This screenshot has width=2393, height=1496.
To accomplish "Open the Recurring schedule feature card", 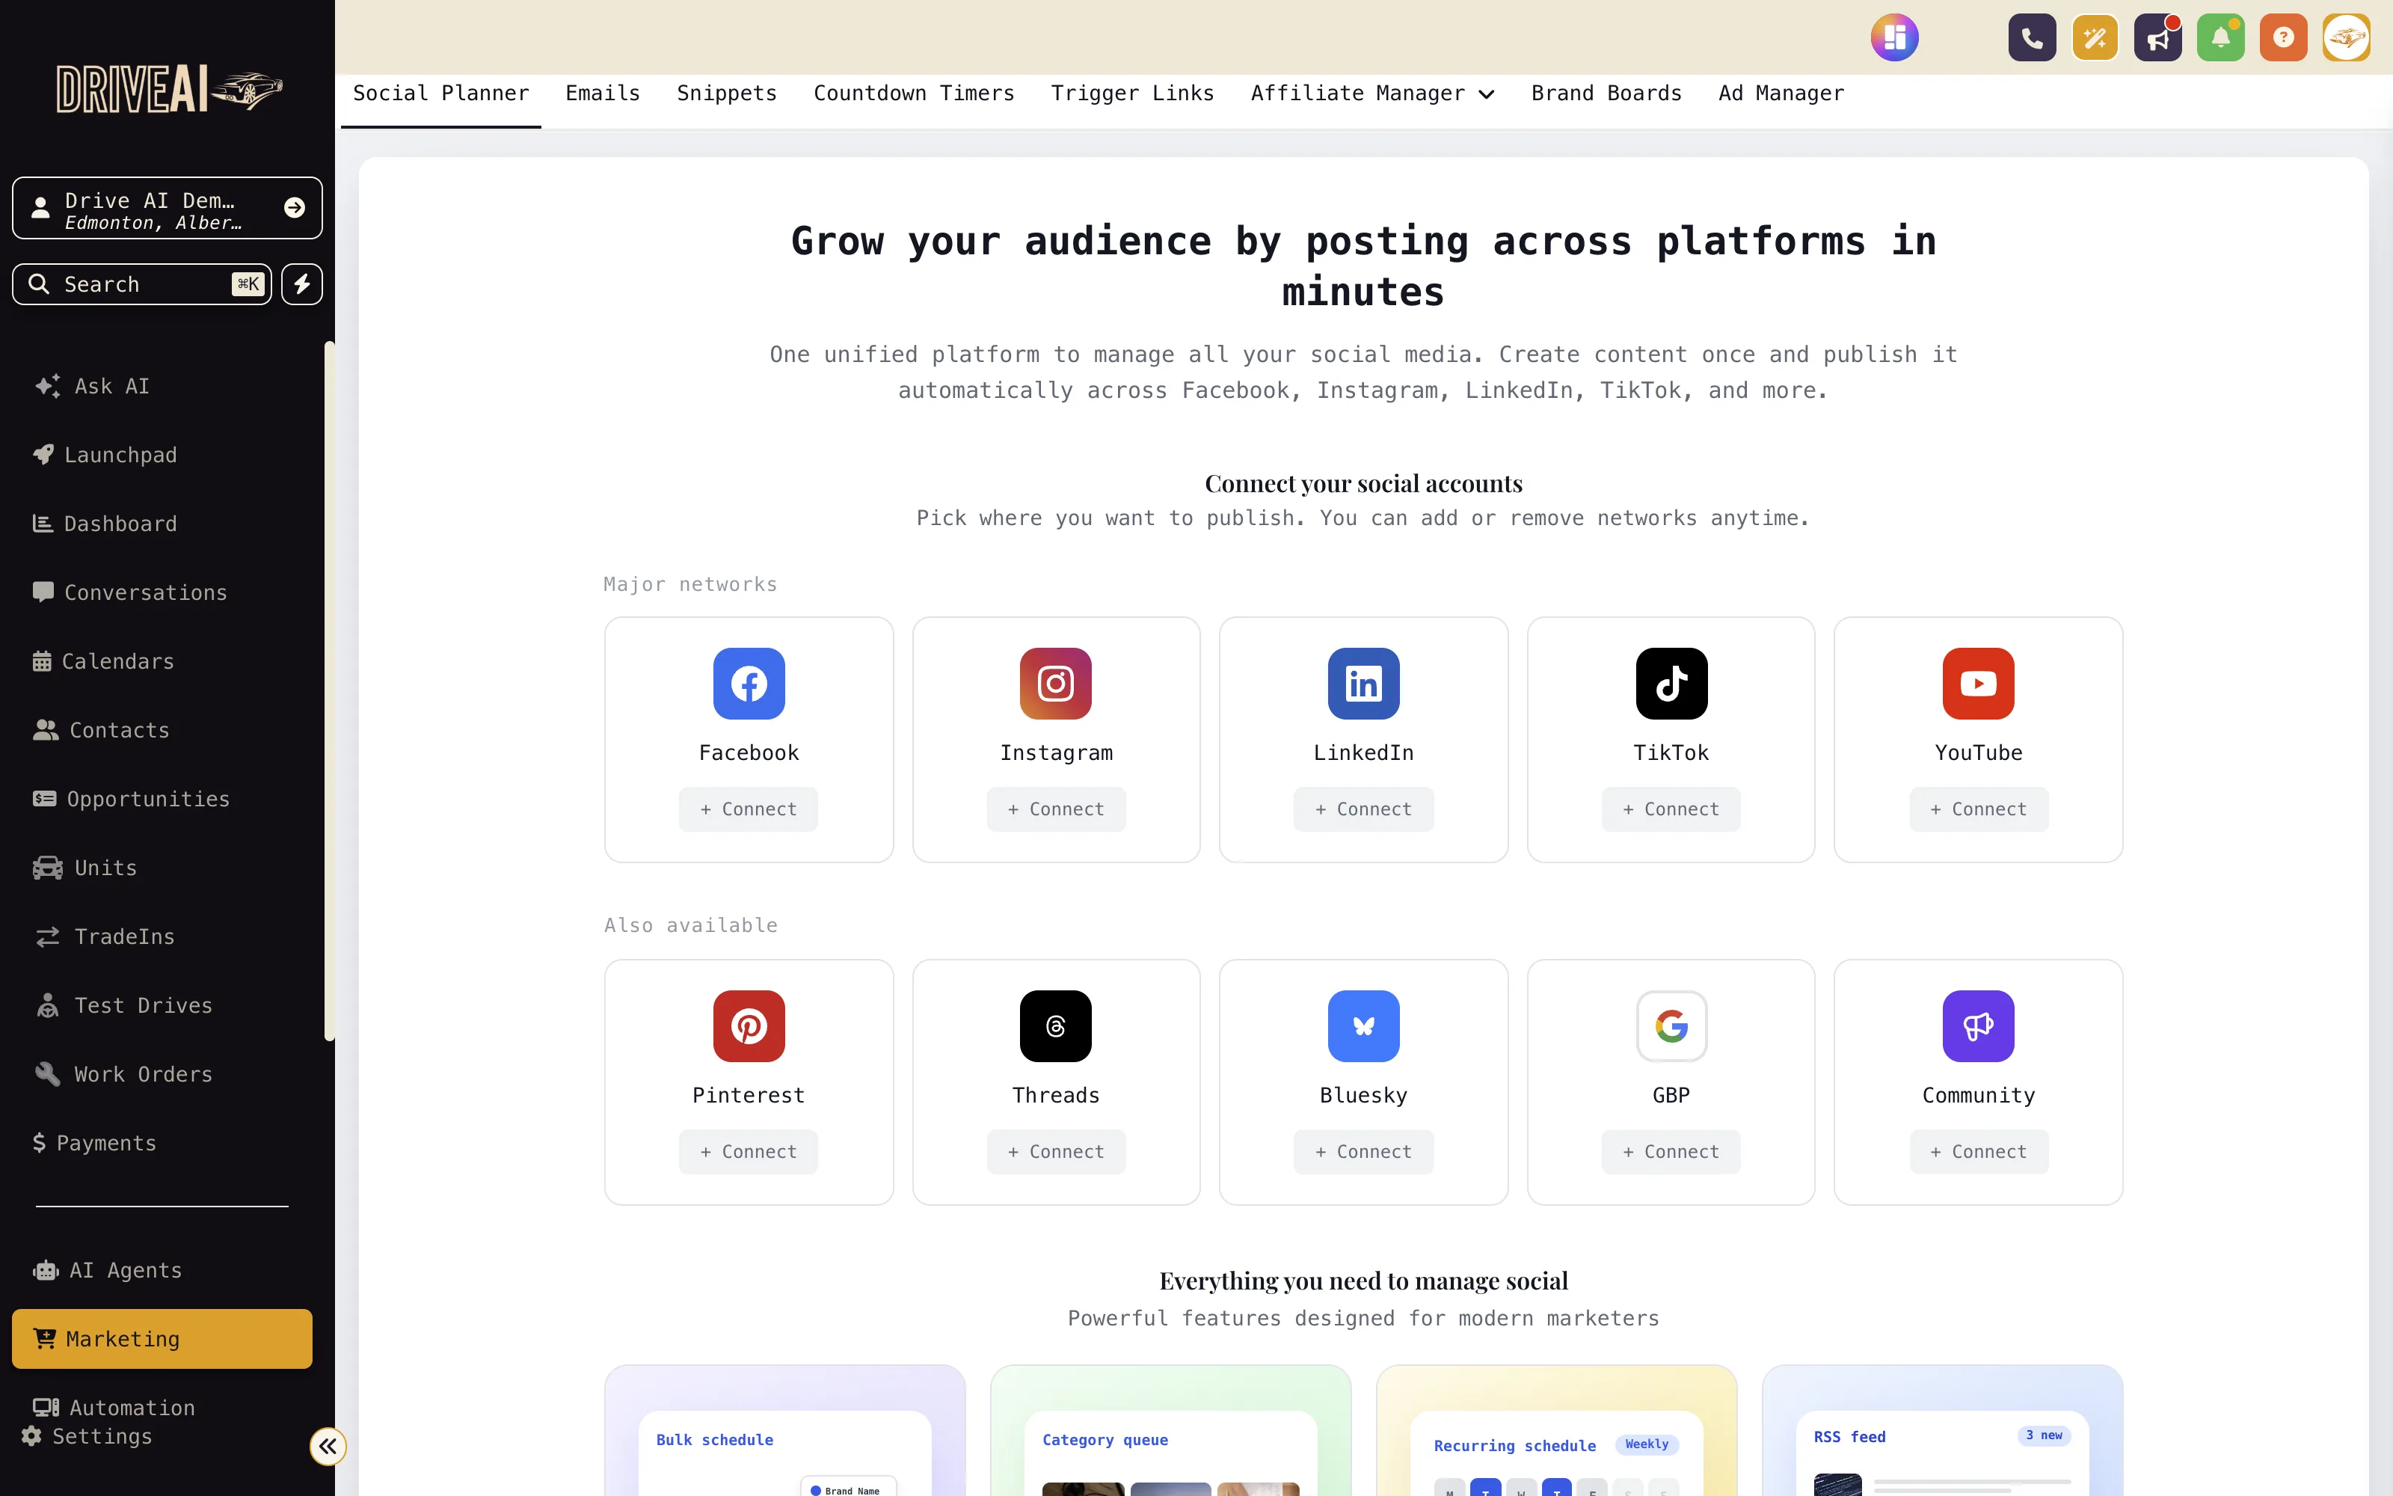I will point(1556,1431).
